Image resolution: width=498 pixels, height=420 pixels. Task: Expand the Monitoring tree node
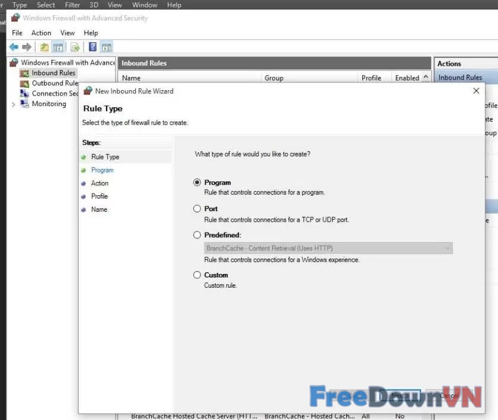click(x=14, y=104)
